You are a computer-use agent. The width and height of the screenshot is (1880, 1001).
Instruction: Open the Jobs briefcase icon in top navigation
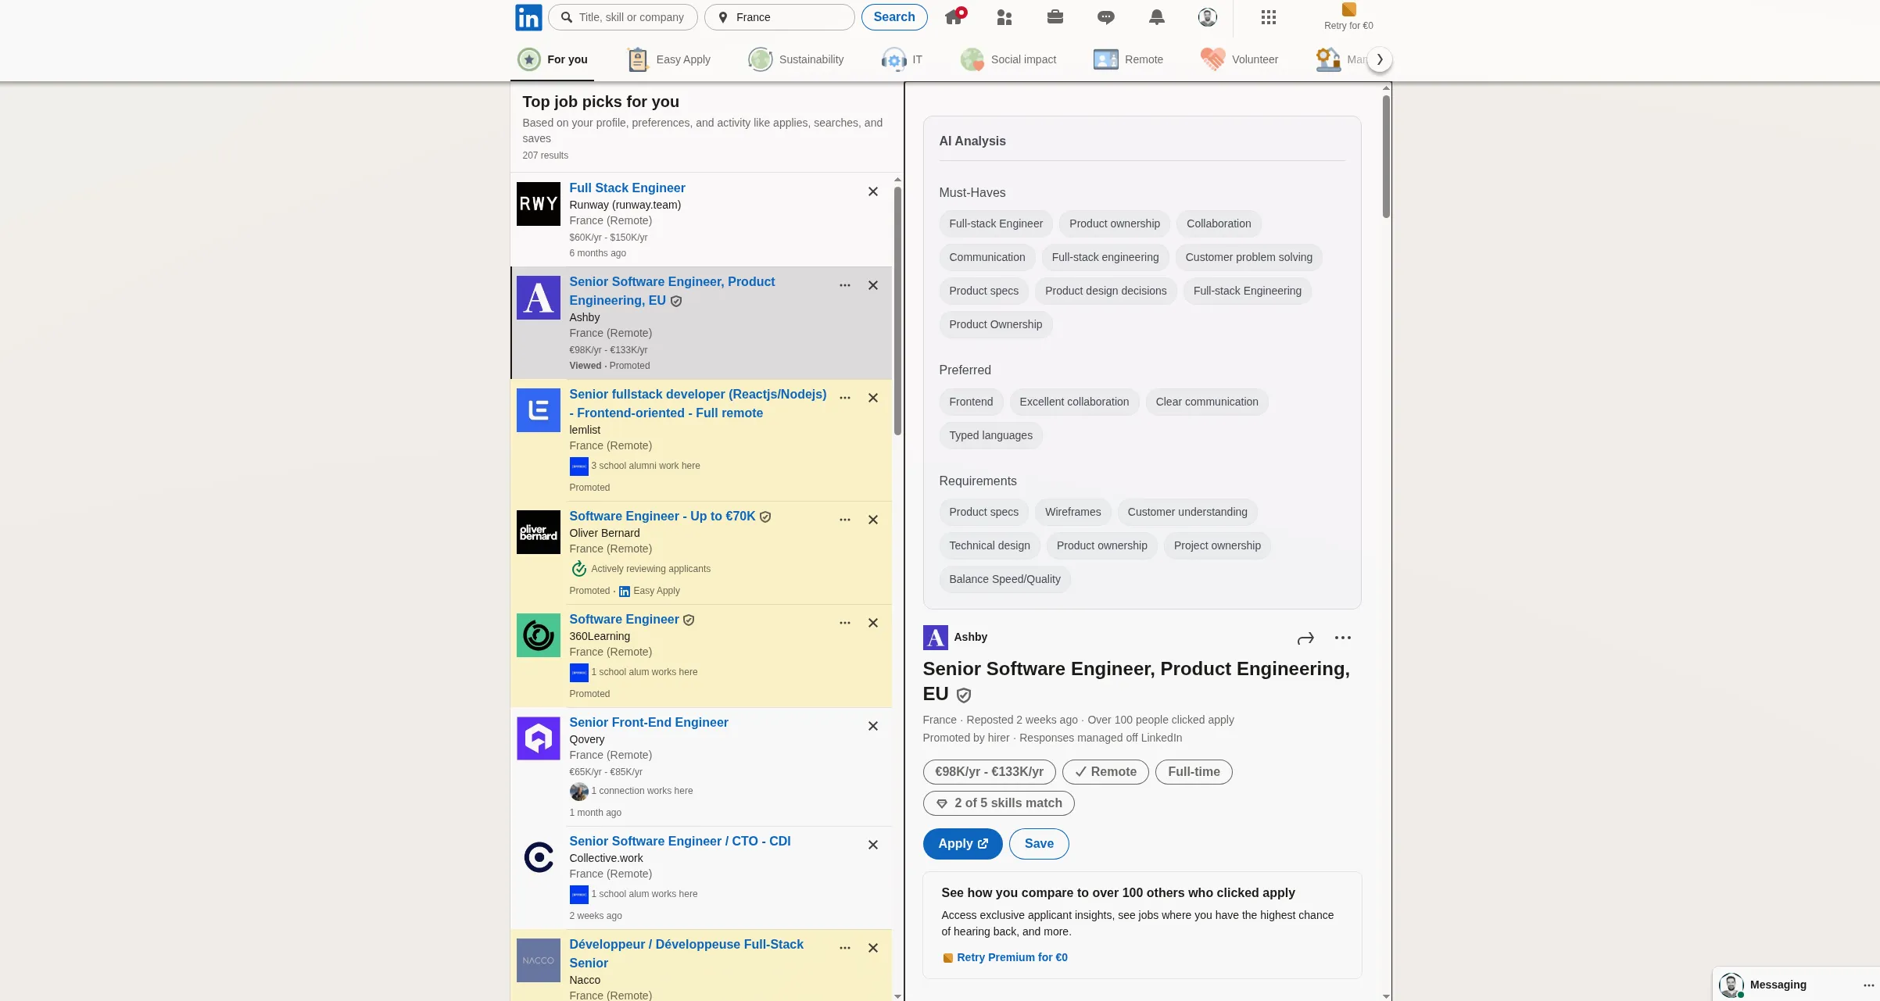point(1055,16)
